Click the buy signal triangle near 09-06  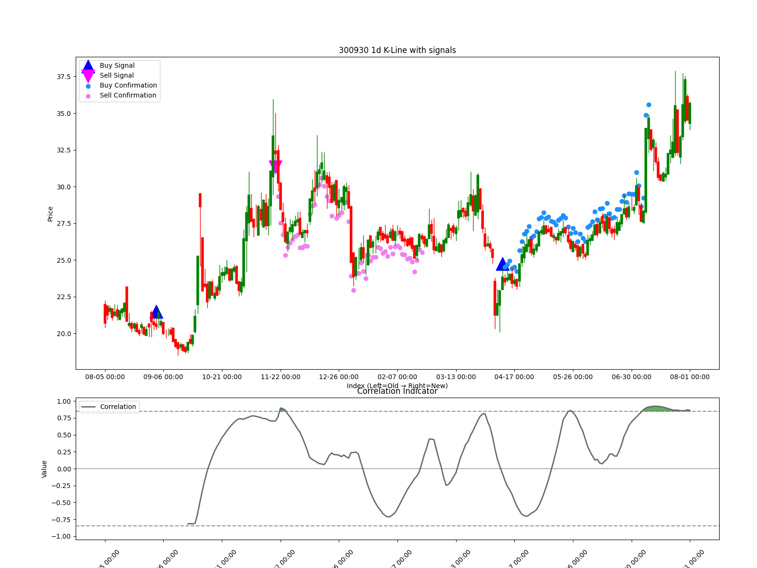point(157,312)
